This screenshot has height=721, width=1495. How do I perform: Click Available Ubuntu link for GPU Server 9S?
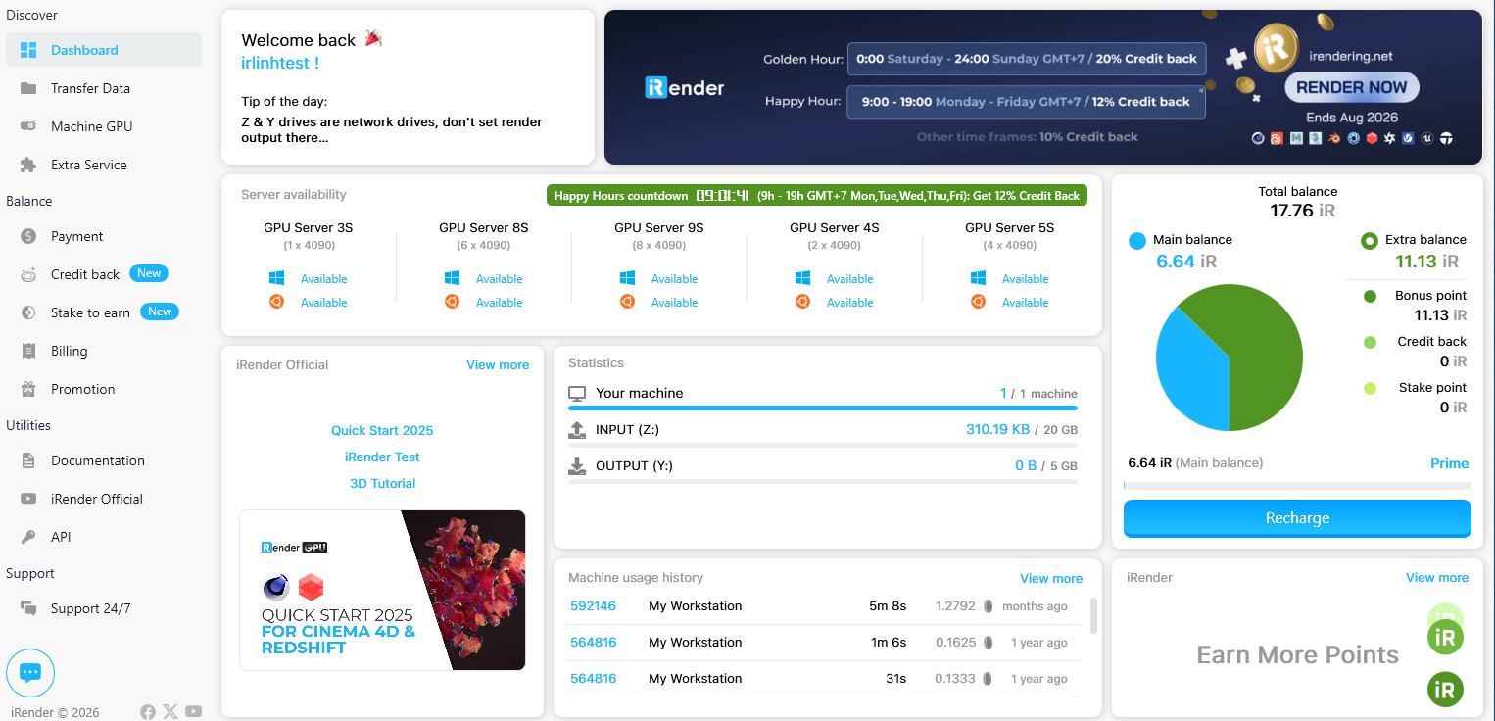[x=674, y=303]
